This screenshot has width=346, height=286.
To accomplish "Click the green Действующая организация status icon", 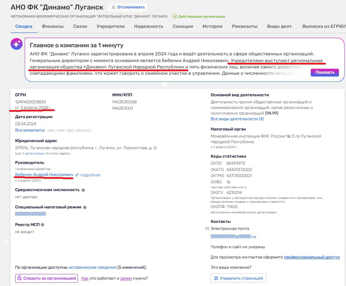I will coord(175,17).
